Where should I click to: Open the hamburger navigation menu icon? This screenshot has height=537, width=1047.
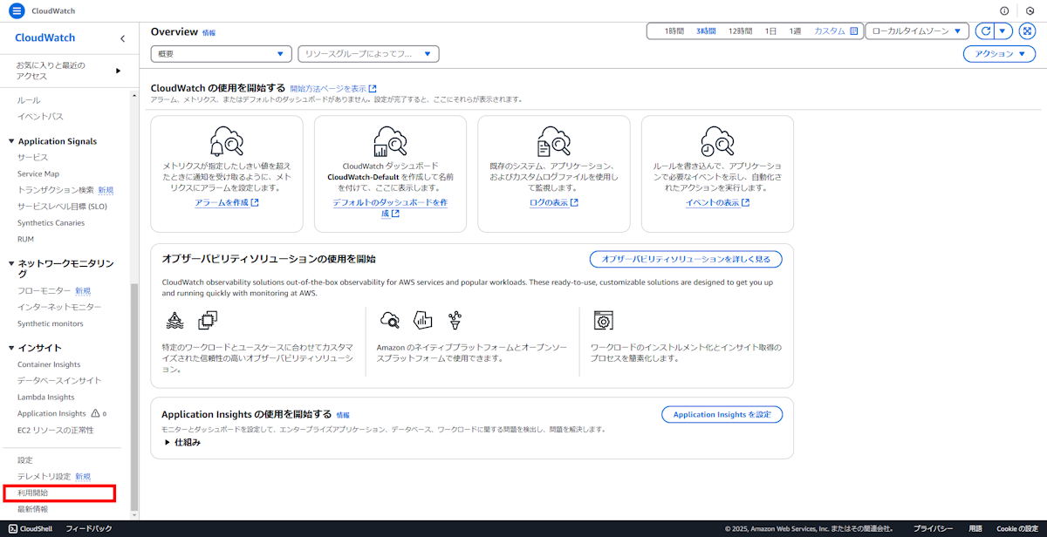(17, 10)
